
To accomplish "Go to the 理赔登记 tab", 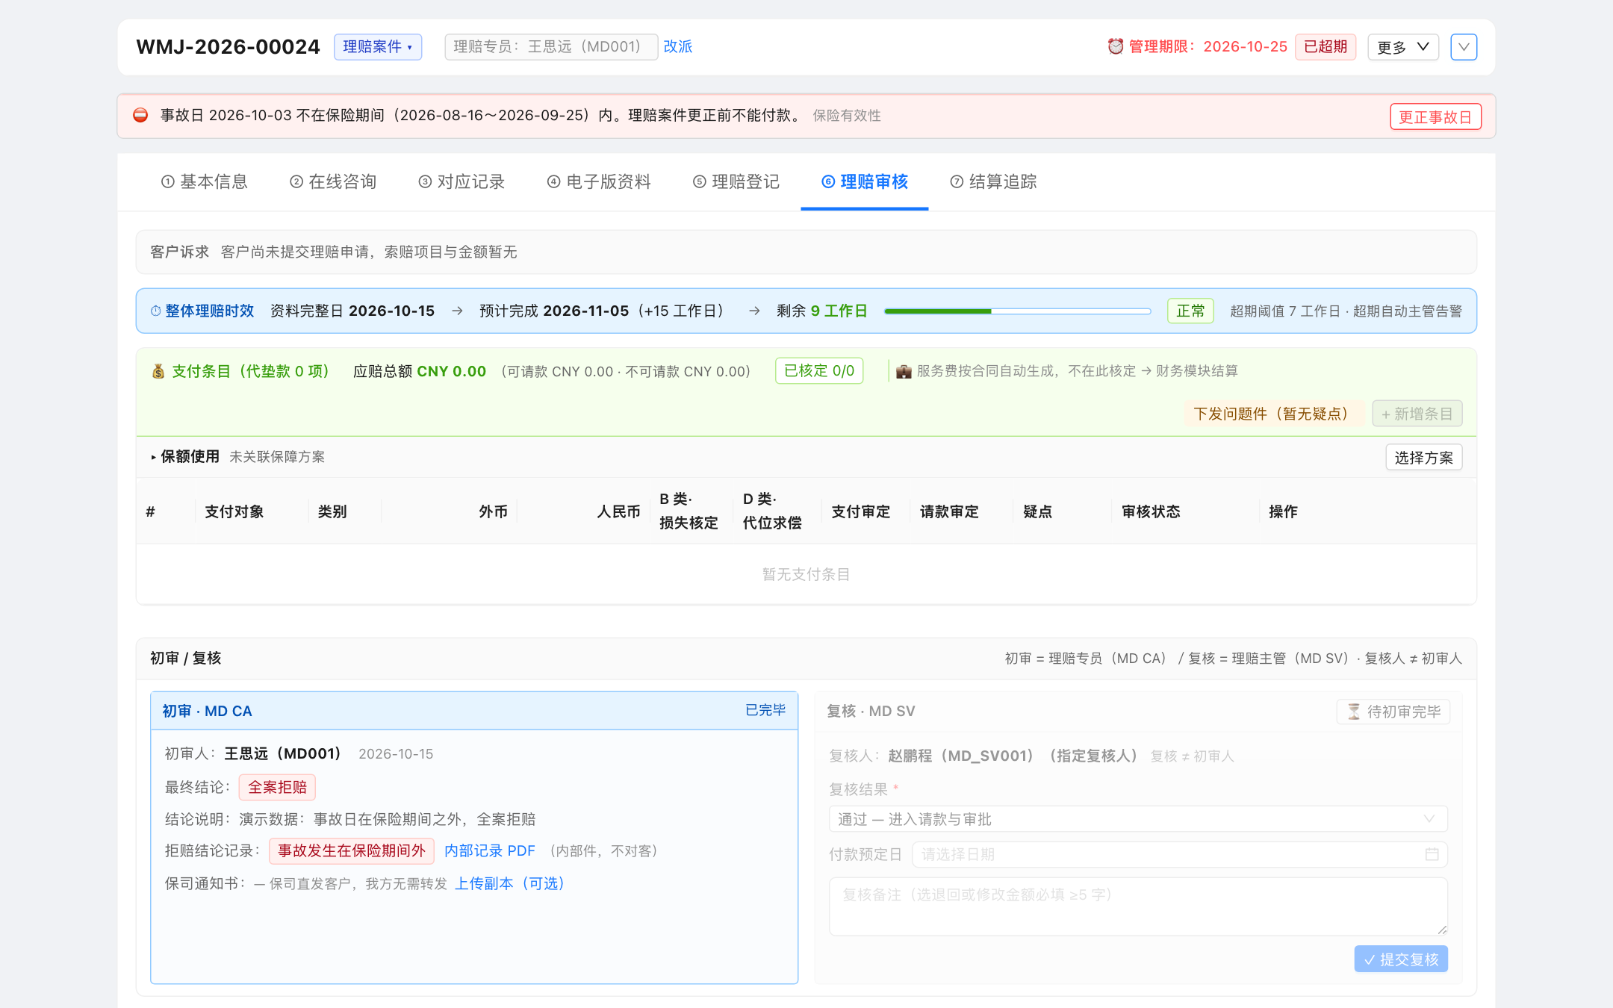I will [x=736, y=181].
